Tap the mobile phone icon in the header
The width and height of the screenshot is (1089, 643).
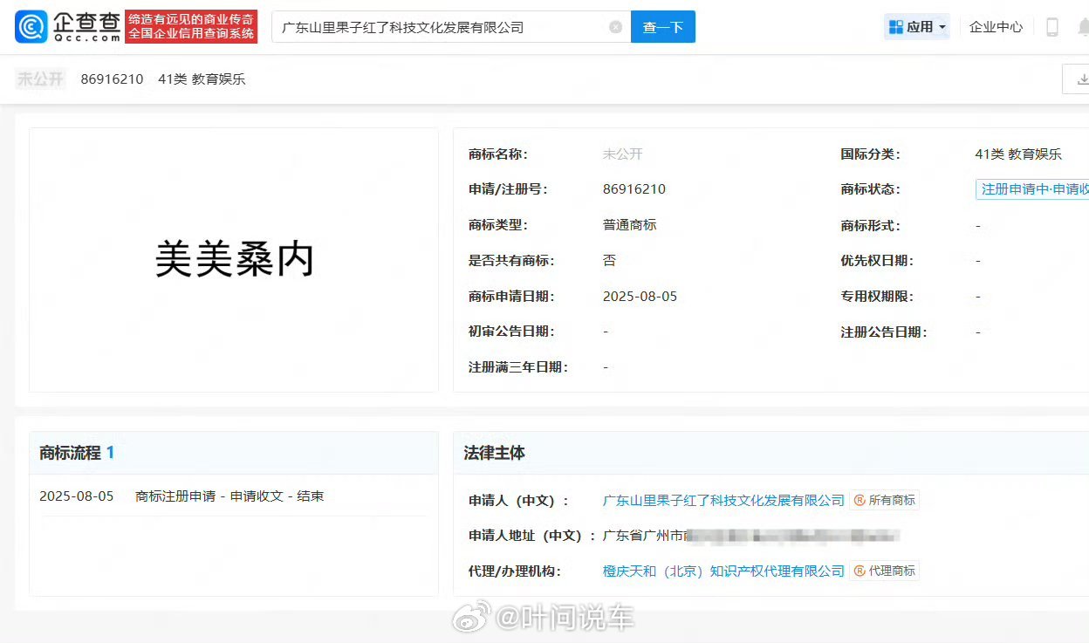[1052, 27]
